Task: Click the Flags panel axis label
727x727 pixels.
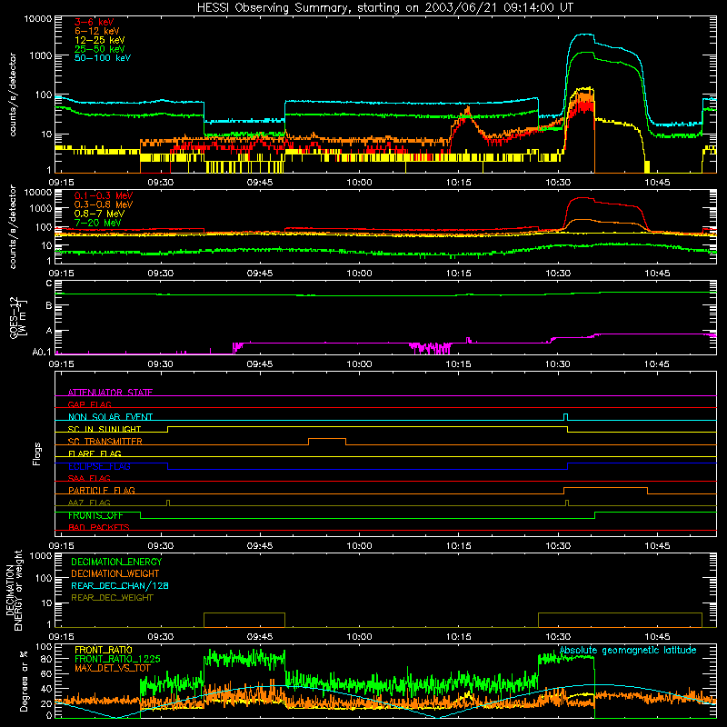Action: click(36, 453)
